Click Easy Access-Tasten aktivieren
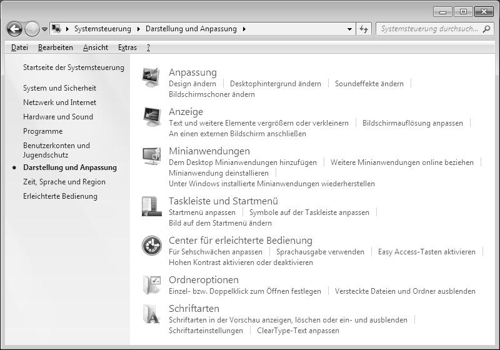Screen dimensions: 500x350 click(427, 252)
